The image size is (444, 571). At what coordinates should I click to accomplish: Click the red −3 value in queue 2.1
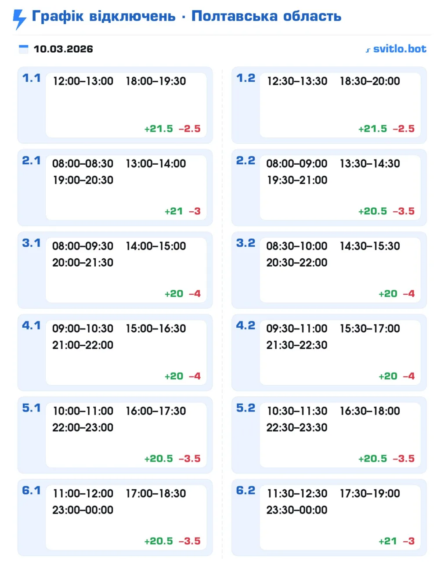195,211
